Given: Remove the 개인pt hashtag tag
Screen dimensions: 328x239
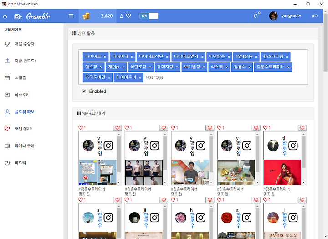Looking at the screenshot, I should (123, 67).
